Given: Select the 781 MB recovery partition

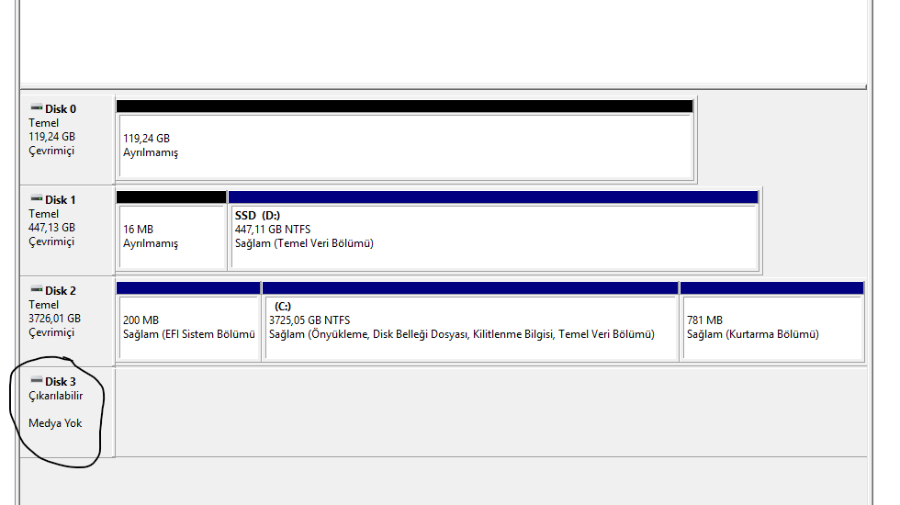Looking at the screenshot, I should [x=772, y=320].
